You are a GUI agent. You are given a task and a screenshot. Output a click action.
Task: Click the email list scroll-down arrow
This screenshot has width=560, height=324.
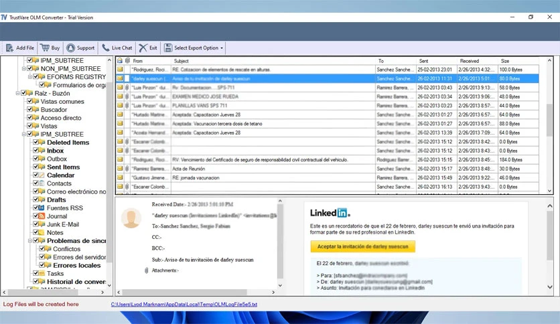point(549,191)
